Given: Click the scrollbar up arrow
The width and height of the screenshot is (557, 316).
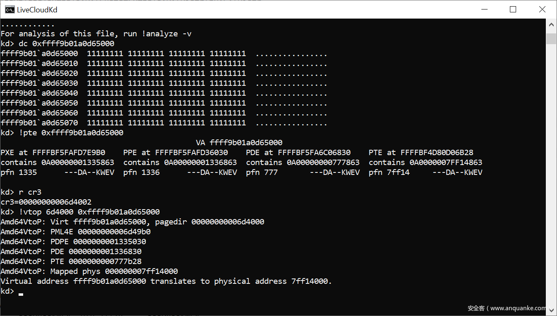Looking at the screenshot, I should (x=551, y=25).
